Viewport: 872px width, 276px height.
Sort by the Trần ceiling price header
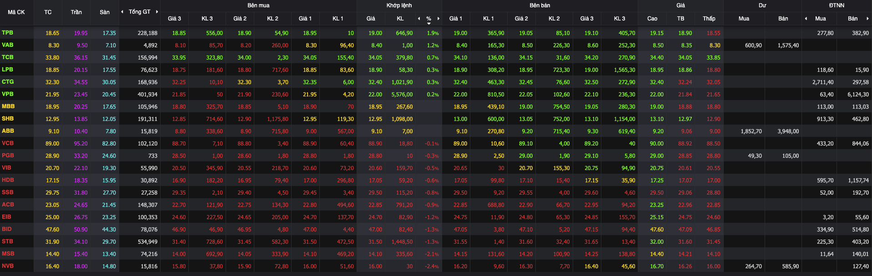tap(76, 12)
